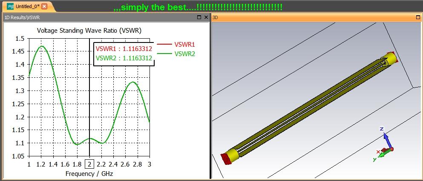423x181 pixels.
Task: Click the 2.8 frequency axis tick label
Action: click(x=138, y=164)
